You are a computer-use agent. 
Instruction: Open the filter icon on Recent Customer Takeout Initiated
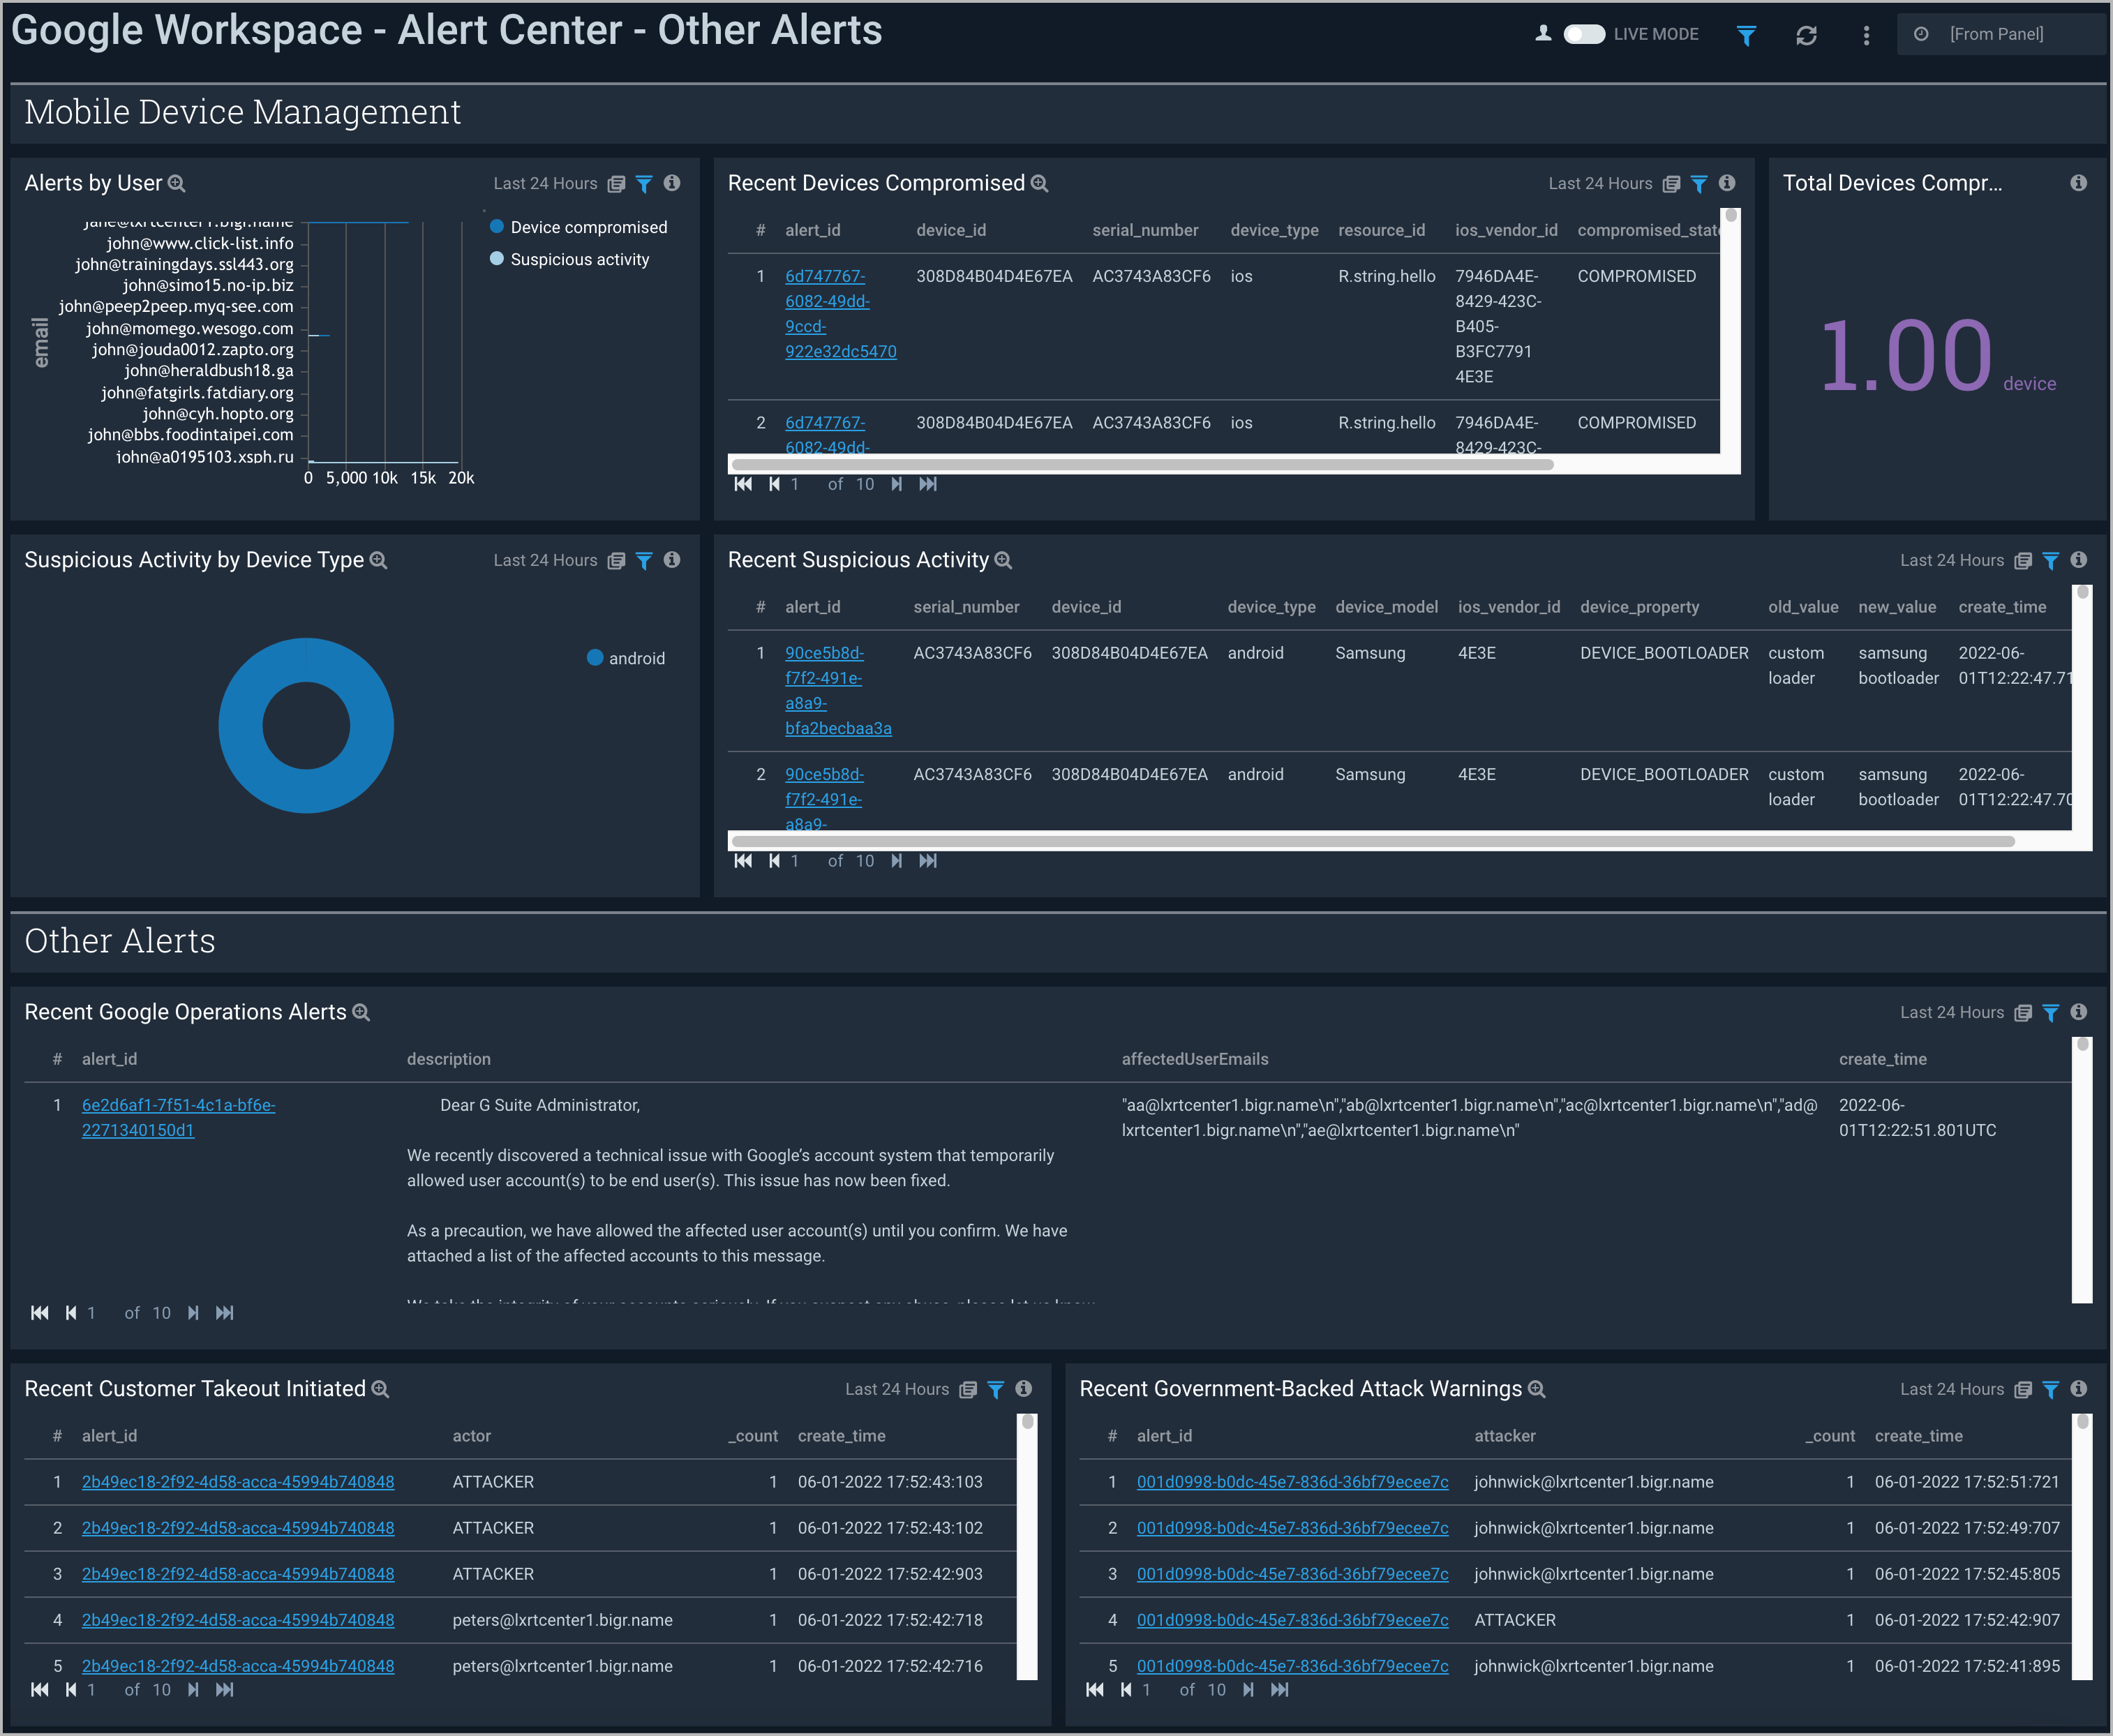coord(996,1389)
